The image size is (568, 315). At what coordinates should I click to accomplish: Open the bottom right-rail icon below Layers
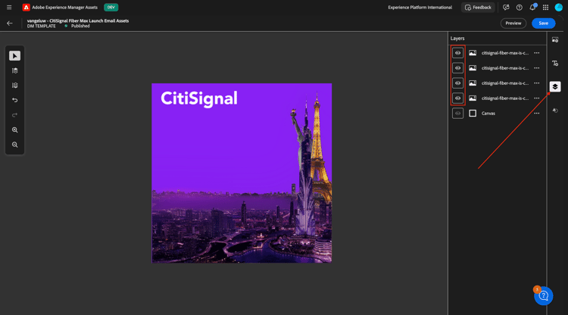(x=555, y=111)
